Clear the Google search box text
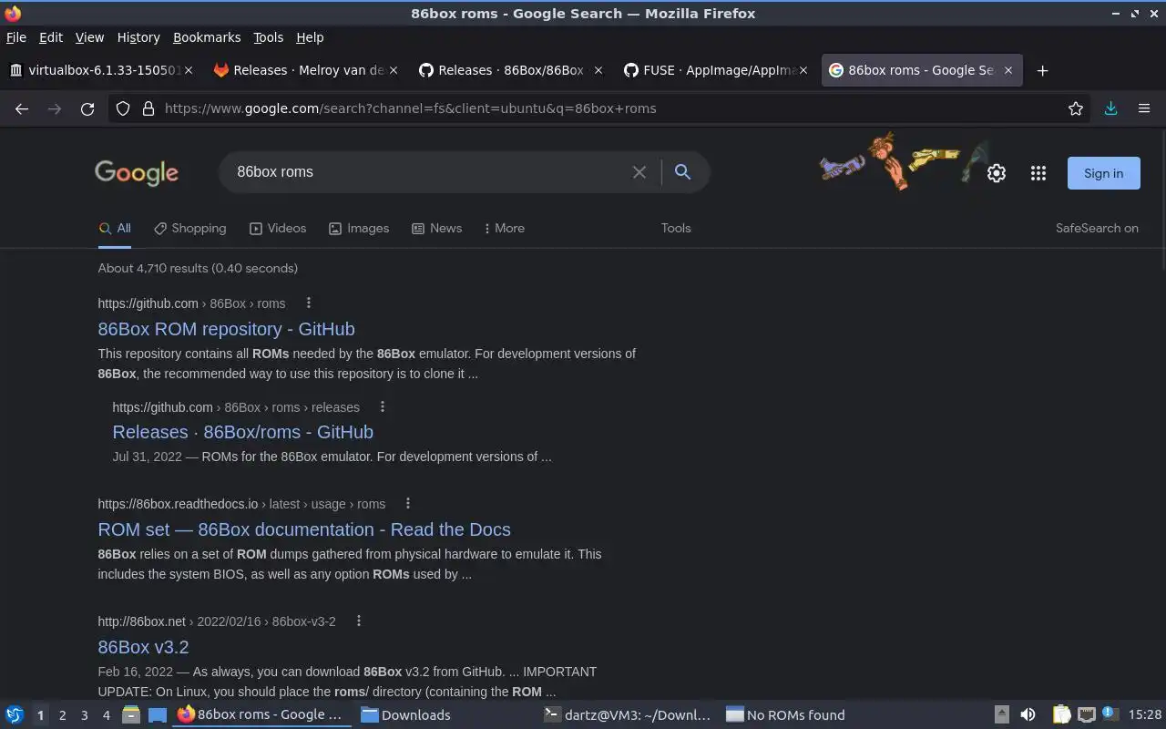Viewport: 1166px width, 729px height. click(x=639, y=172)
